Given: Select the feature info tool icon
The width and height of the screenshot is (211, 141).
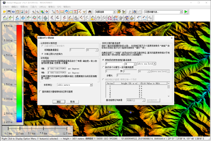Looking at the screenshot, I should (x=66, y=12).
